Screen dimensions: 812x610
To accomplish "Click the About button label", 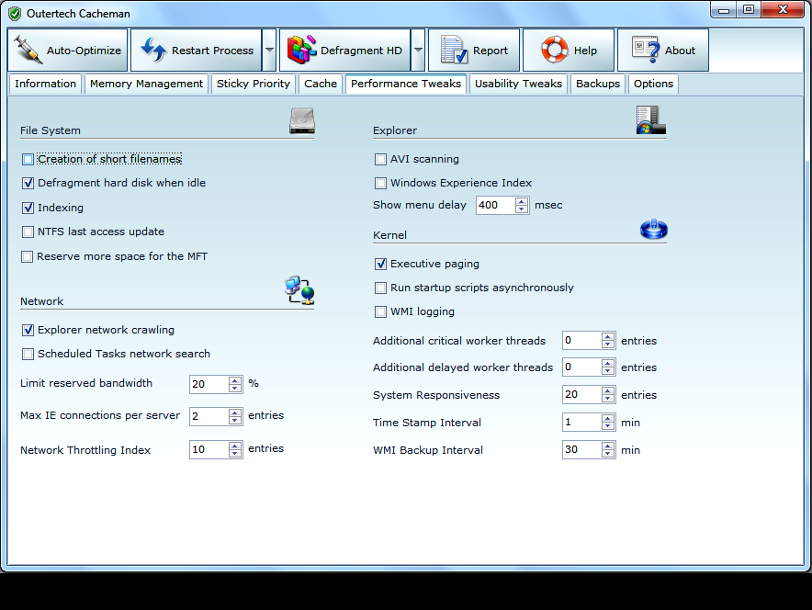I will 680,51.
